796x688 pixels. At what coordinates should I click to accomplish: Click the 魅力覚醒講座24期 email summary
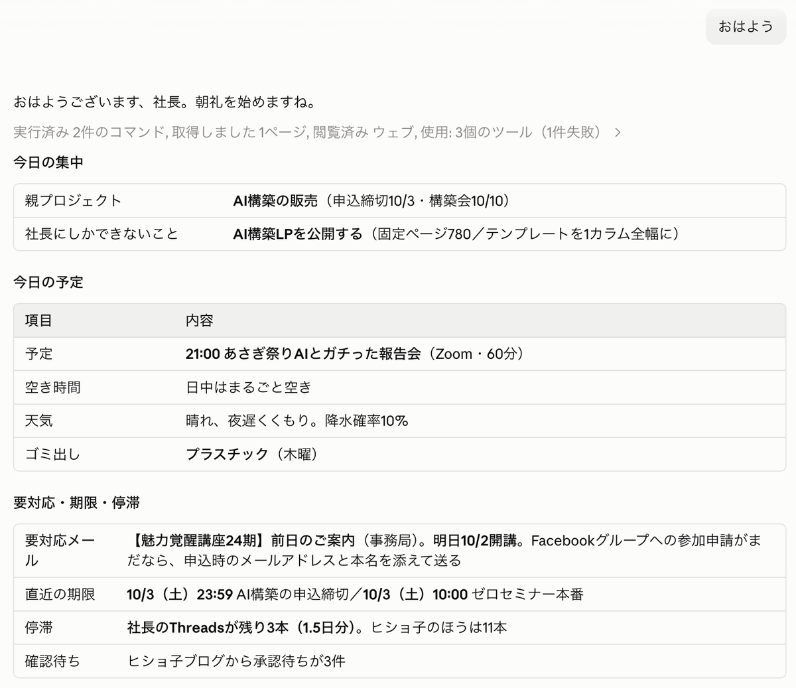[x=444, y=550]
